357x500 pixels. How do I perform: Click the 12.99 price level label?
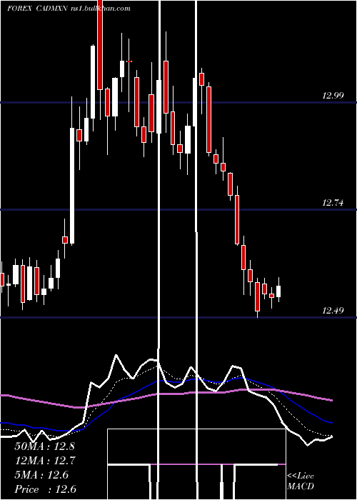point(333,95)
